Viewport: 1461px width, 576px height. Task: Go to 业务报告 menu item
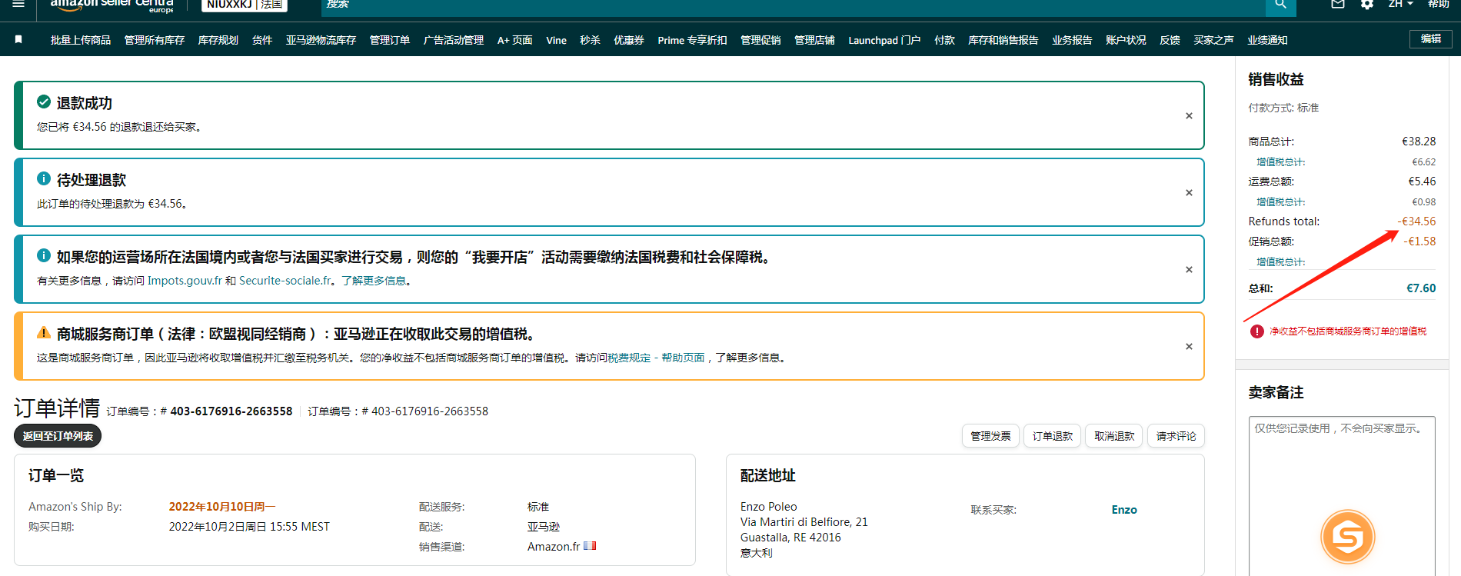point(1072,40)
